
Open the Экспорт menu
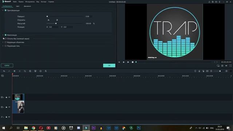[44, 2]
